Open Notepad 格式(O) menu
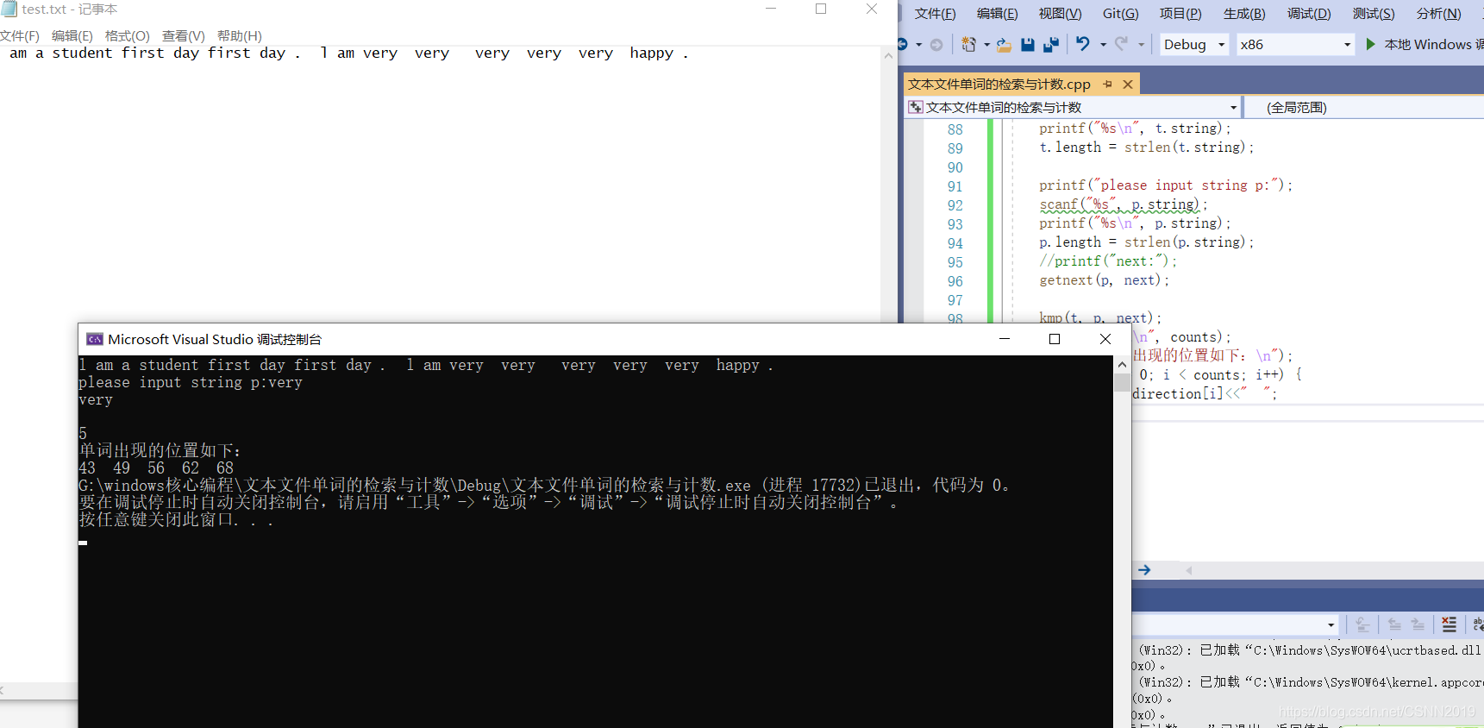The width and height of the screenshot is (1484, 728). [x=127, y=35]
